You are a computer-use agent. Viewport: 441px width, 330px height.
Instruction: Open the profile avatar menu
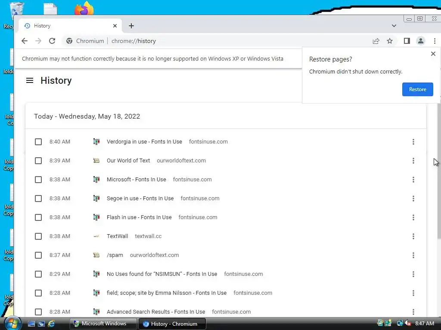tap(420, 41)
